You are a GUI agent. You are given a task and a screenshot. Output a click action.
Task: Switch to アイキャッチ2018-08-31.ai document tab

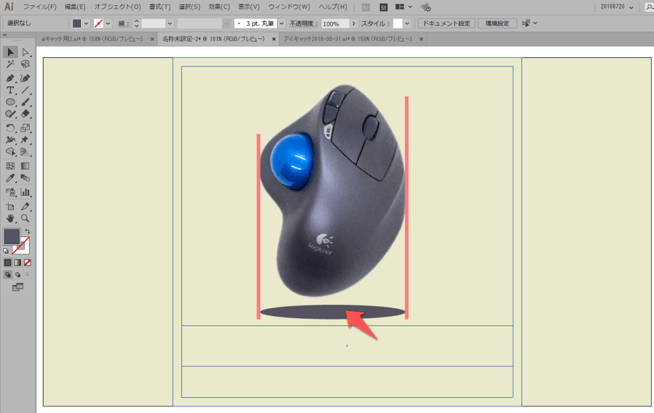347,39
